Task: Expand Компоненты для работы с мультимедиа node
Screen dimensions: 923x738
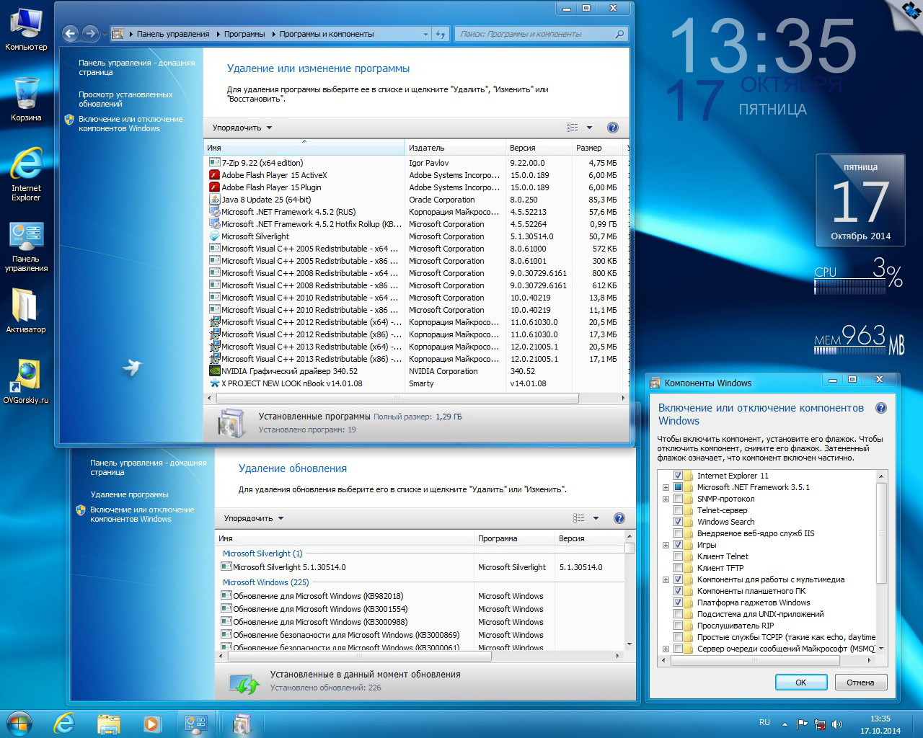Action: [666, 579]
